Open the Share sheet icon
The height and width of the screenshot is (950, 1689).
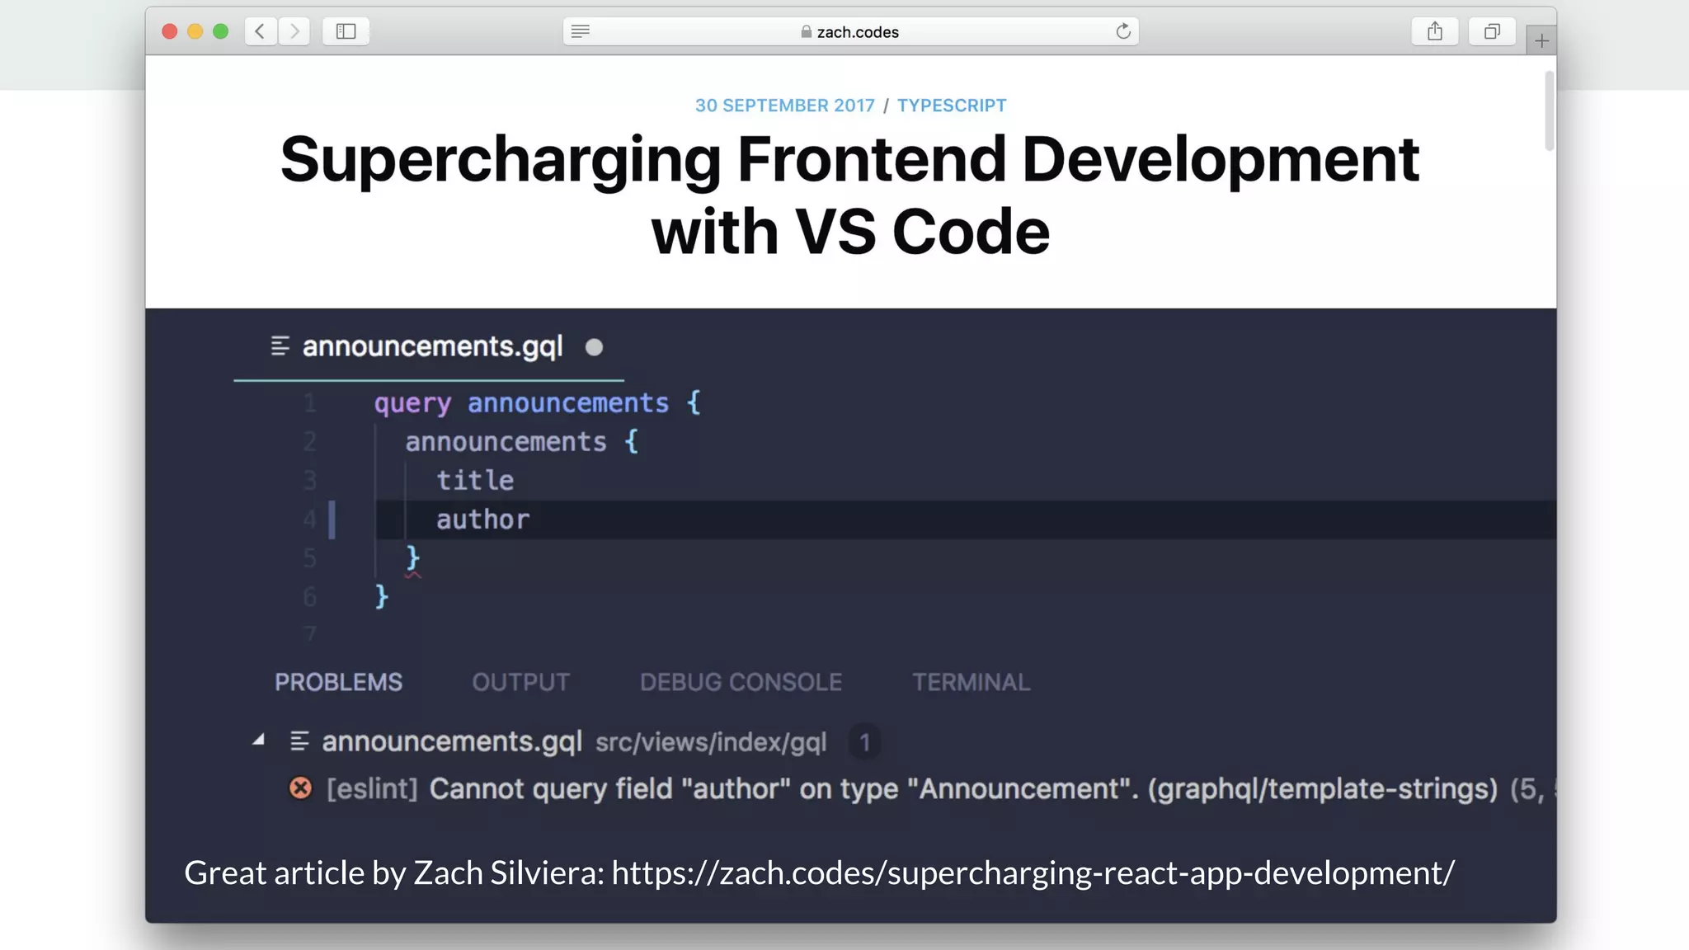(1435, 31)
